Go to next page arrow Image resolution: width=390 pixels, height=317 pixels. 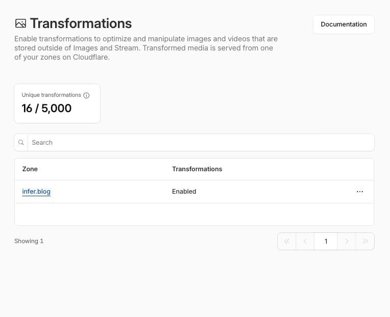[347, 241]
